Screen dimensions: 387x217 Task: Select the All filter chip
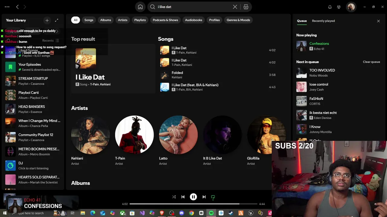click(76, 20)
